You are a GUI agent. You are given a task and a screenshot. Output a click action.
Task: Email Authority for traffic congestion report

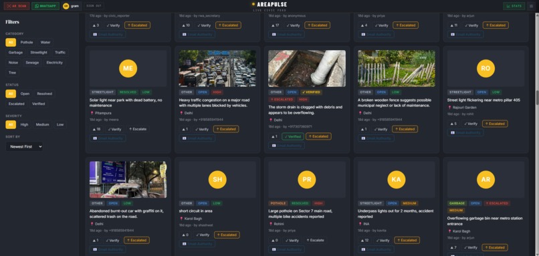click(x=197, y=138)
